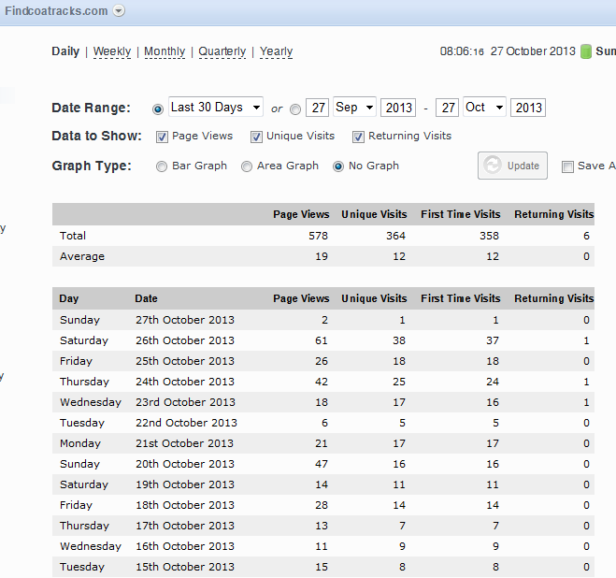The width and height of the screenshot is (616, 578).
Task: Click the 22nd October 2013 date cell
Action: 186,423
